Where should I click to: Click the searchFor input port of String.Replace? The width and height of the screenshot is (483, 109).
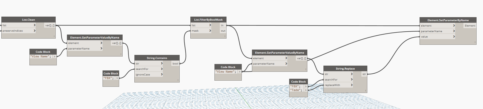(x=338, y=80)
